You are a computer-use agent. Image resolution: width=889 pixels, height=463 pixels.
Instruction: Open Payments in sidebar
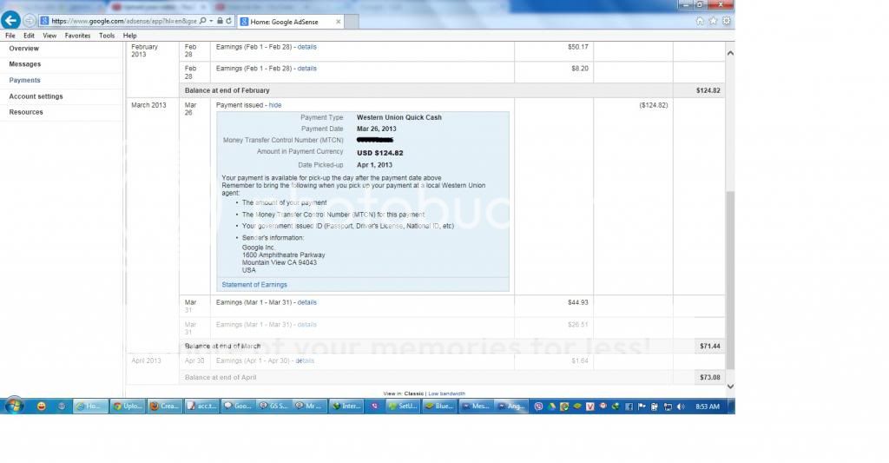(24, 80)
